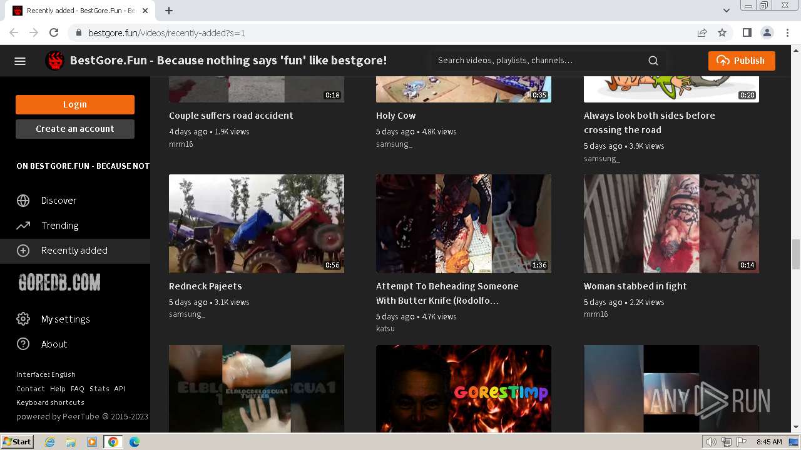
Task: Click the GOREDB.COM sidebar banner
Action: [x=59, y=283]
